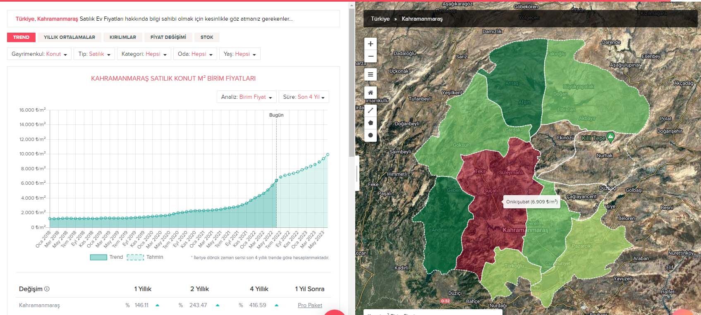Viewport: 701px width, 315px height.
Task: Zoom in on the map
Action: click(x=370, y=44)
